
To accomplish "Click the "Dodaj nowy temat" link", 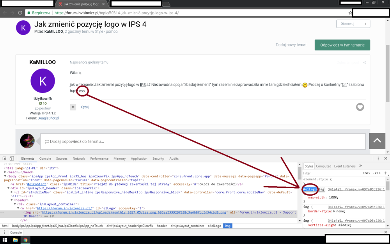I will (x=291, y=45).
